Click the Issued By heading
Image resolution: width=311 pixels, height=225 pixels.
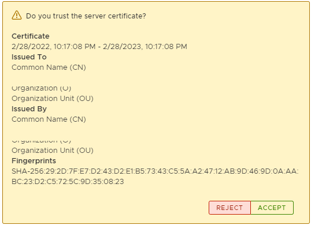[x=29, y=109]
